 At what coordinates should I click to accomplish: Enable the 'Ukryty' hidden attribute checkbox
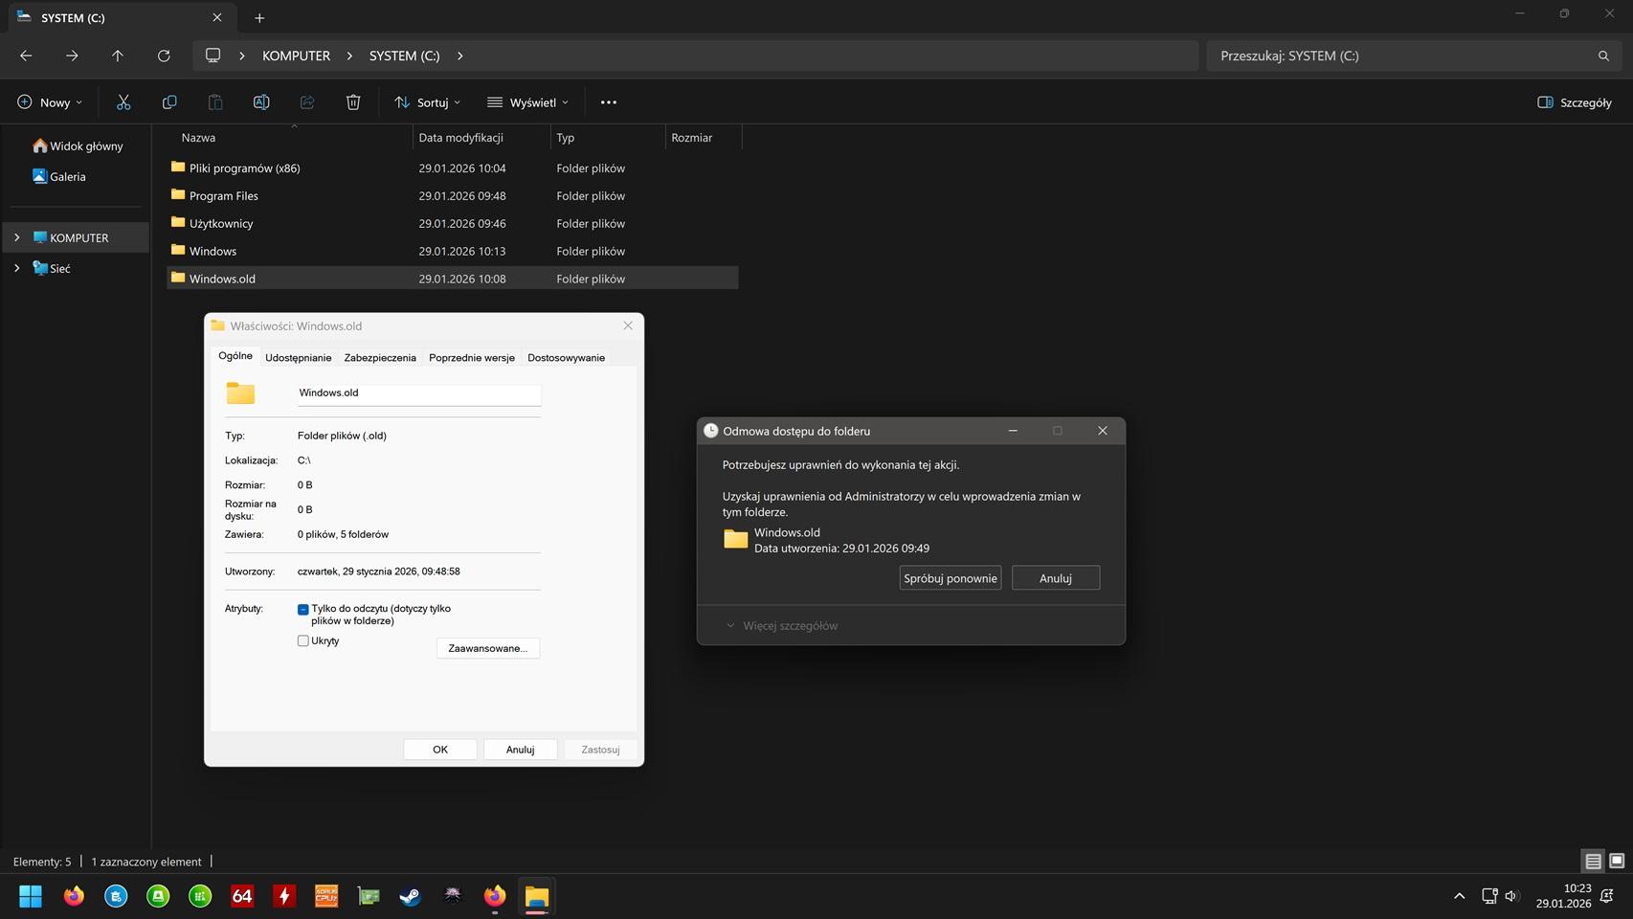point(303,641)
